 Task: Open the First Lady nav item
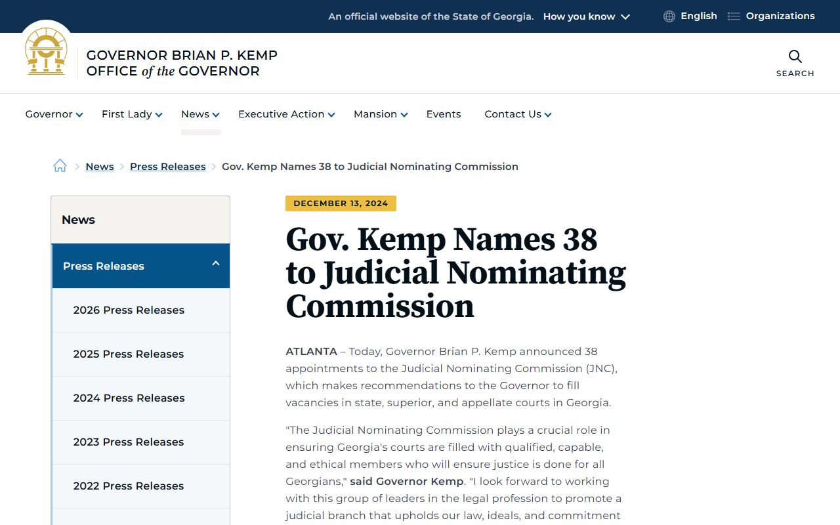(127, 114)
